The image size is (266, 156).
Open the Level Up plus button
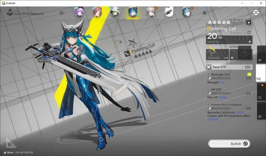point(250,42)
